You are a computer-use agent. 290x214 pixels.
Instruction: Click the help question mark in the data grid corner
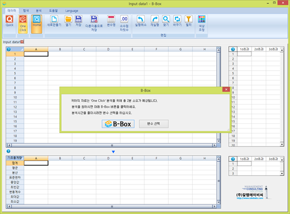click(x=8, y=49)
